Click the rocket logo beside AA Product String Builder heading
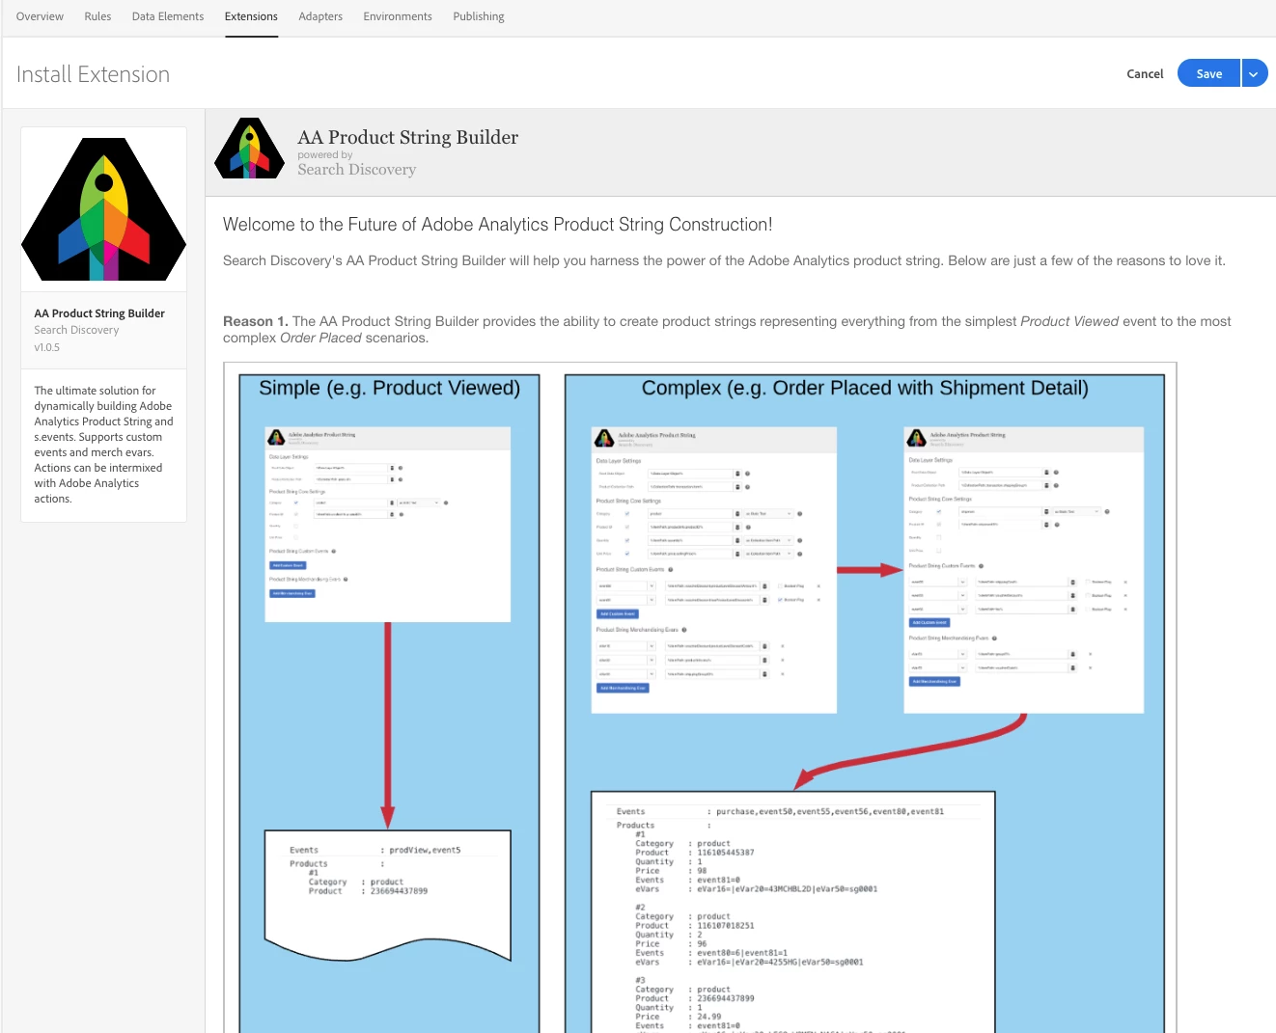1276x1033 pixels. point(249,149)
